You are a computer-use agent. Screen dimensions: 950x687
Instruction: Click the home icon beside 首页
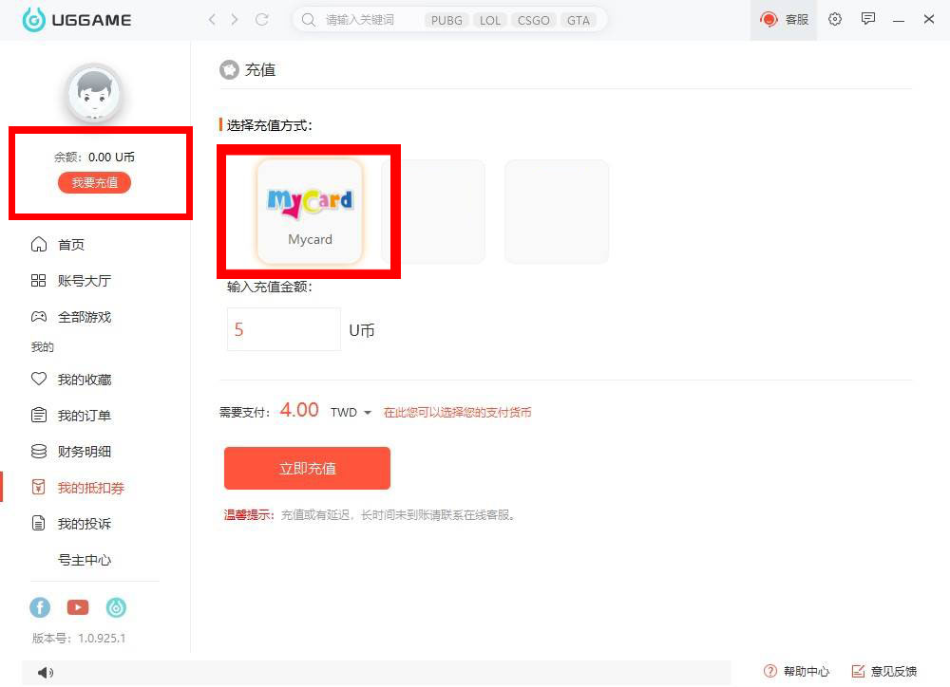click(39, 244)
